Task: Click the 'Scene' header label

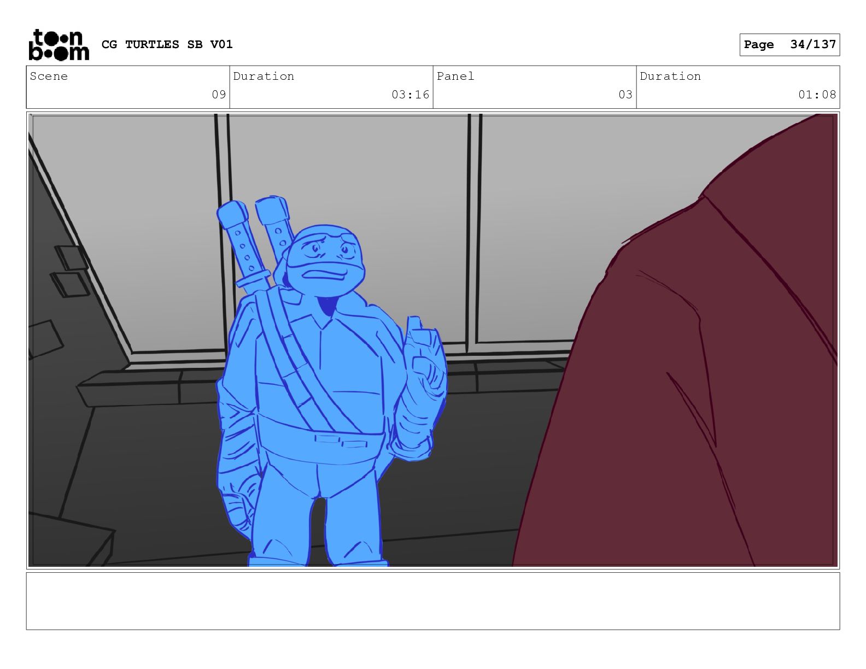Action: 49,77
